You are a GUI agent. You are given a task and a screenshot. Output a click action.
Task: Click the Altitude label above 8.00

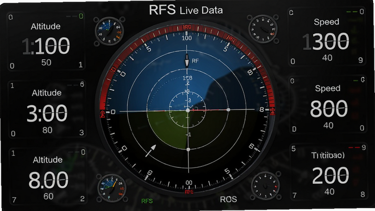[48, 159]
